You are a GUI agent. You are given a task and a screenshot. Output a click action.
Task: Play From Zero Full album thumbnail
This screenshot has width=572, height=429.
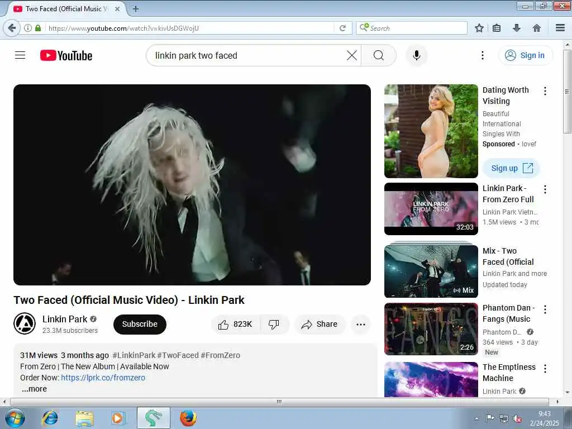[431, 209]
